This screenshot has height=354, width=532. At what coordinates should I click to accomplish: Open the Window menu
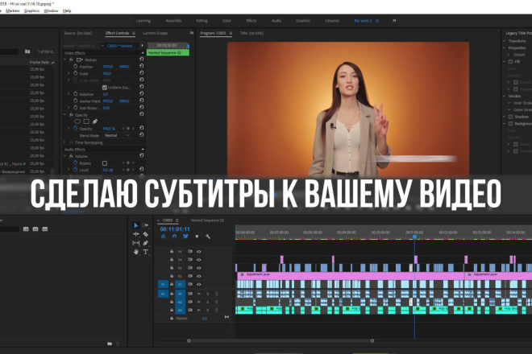point(52,10)
